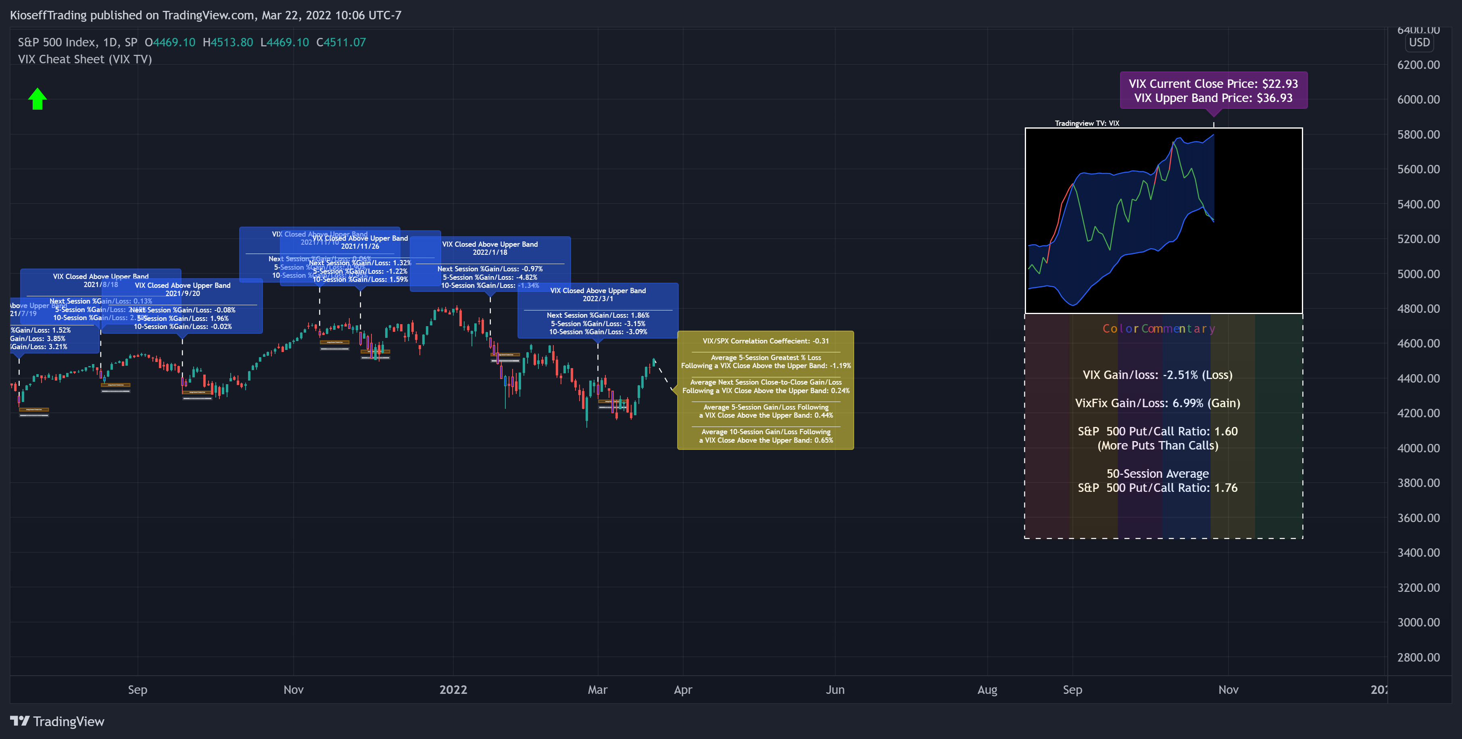1462x739 pixels.
Task: Click the 10-Session %Gain/Loss -3.09% text
Action: 598,332
